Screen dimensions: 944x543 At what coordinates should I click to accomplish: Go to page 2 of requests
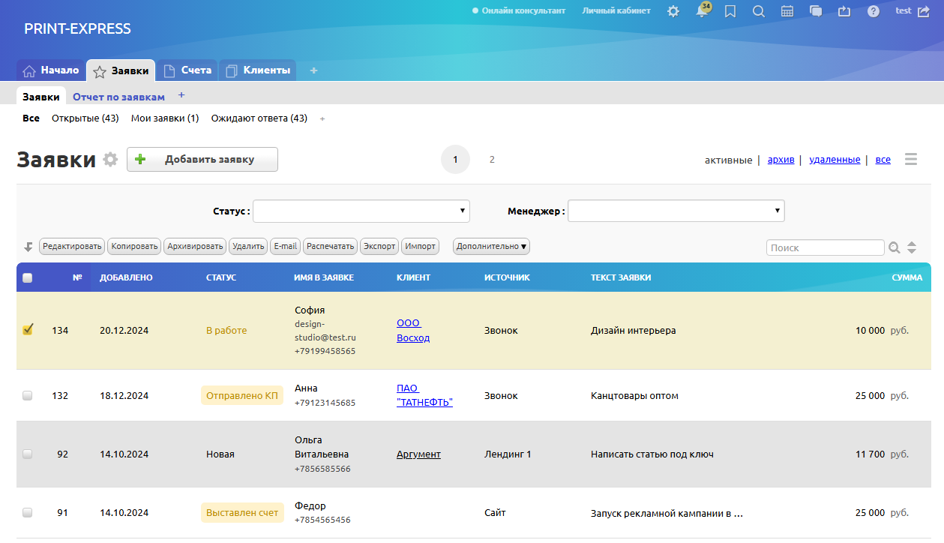click(x=492, y=160)
